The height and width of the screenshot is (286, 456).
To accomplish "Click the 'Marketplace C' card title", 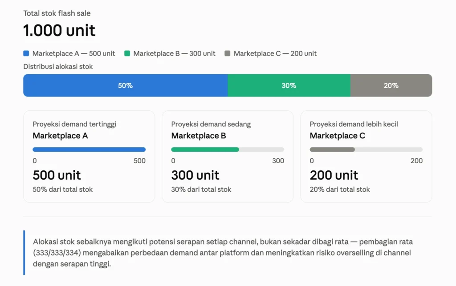I will point(338,136).
